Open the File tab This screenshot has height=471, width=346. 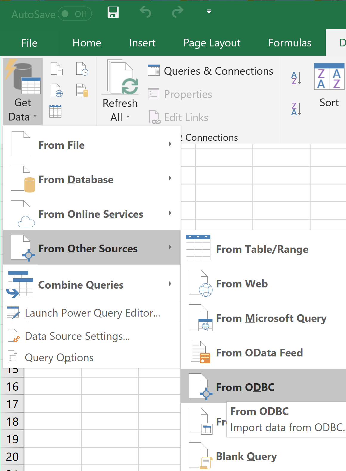(x=29, y=43)
